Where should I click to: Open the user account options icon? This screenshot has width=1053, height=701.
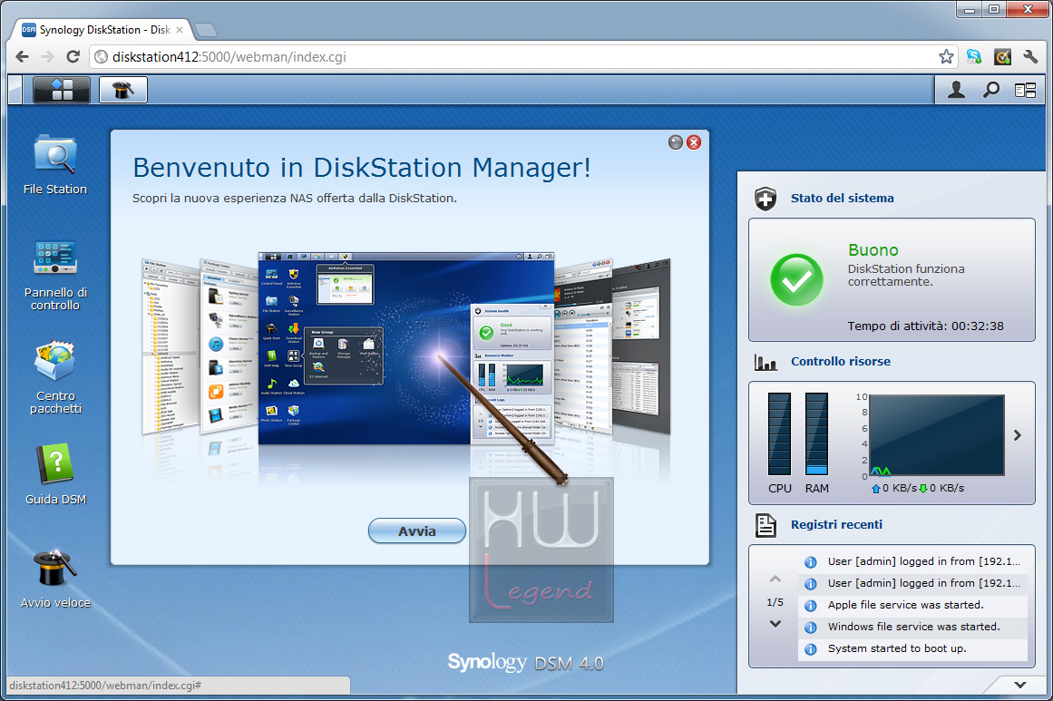coord(956,90)
